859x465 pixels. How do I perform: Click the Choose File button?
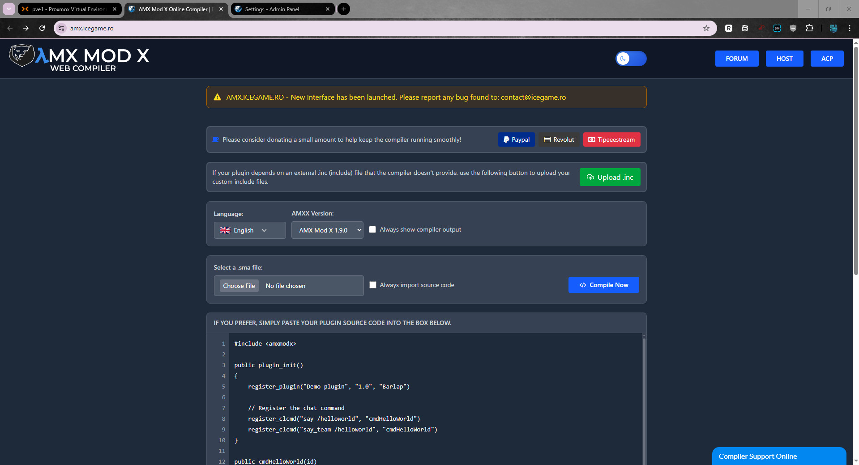coord(239,286)
